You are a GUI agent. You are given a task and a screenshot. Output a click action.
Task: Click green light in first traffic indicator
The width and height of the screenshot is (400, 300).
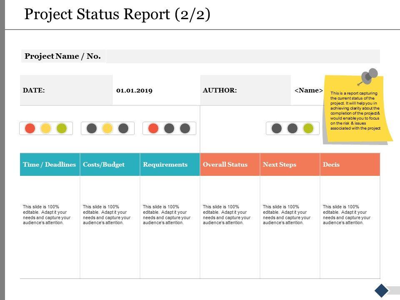pyautogui.click(x=62, y=128)
